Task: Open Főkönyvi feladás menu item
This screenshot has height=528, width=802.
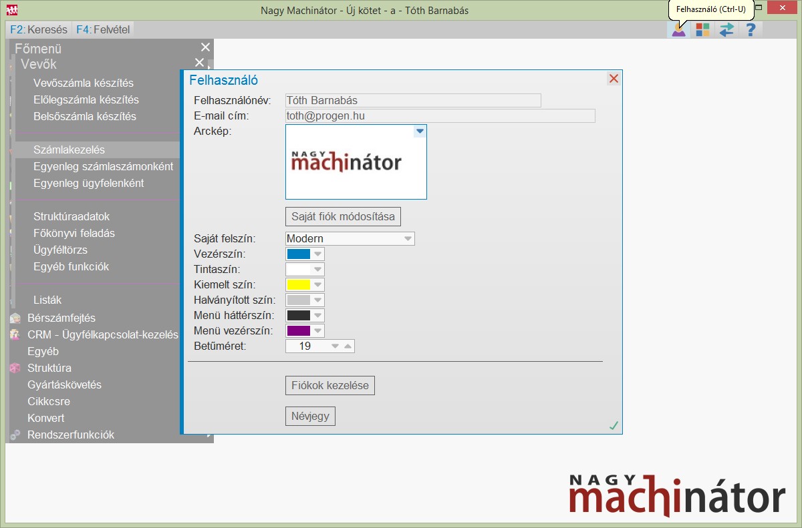Action: [x=74, y=234]
